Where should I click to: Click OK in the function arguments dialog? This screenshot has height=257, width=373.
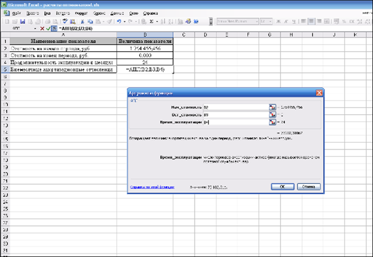pos(283,186)
